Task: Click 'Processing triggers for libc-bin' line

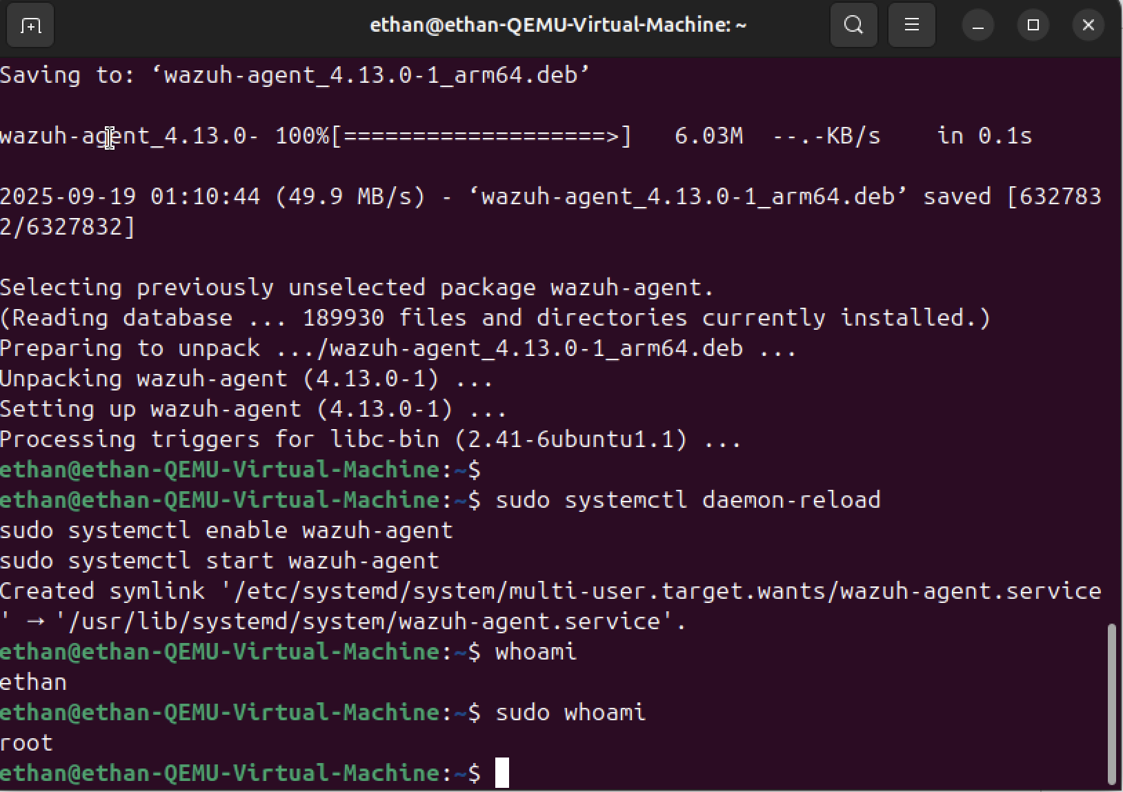Action: [370, 439]
